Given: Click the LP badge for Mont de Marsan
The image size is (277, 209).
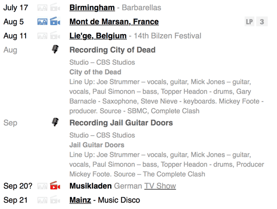Looking at the screenshot, I should (x=249, y=22).
